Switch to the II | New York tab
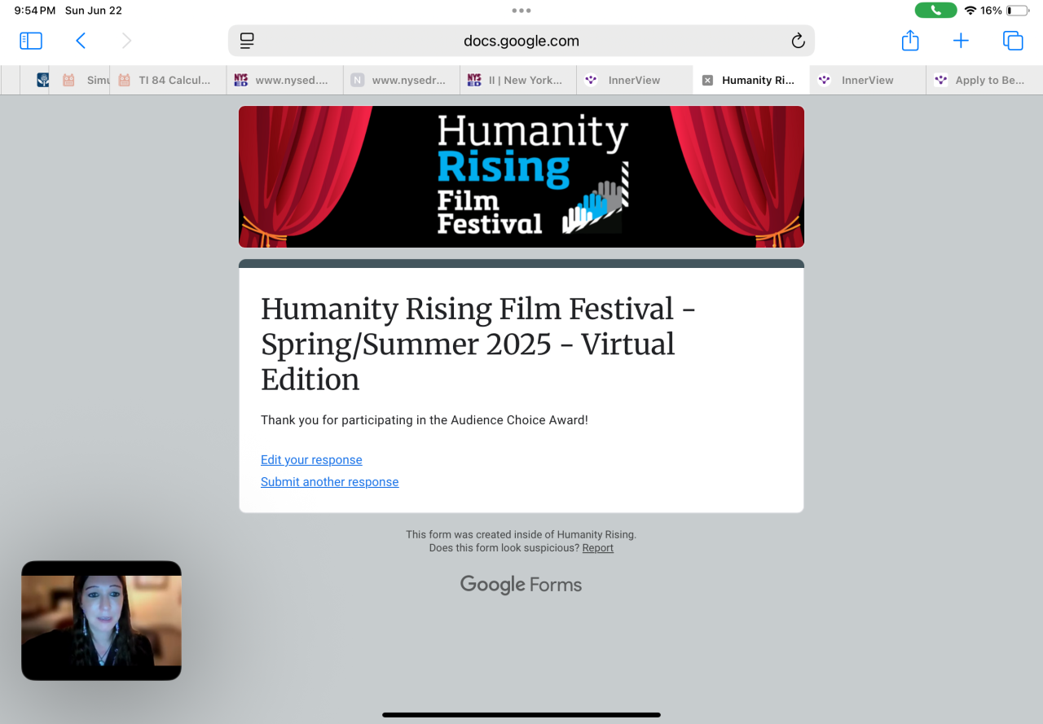The height and width of the screenshot is (724, 1043). pyautogui.click(x=517, y=81)
